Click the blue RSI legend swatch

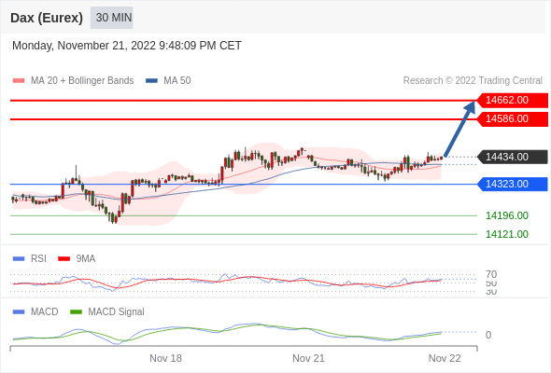point(19,259)
